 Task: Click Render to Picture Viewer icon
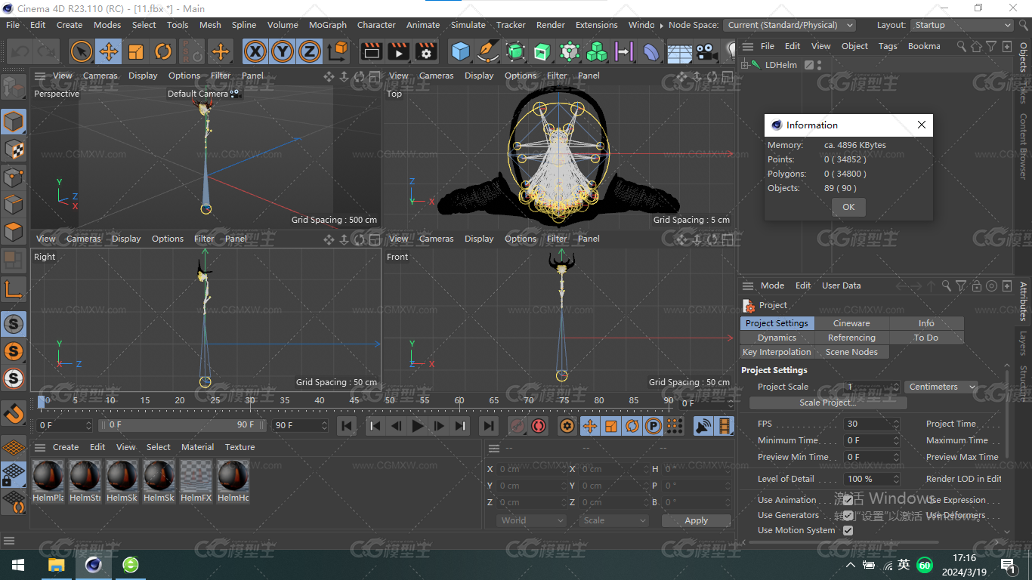point(399,51)
